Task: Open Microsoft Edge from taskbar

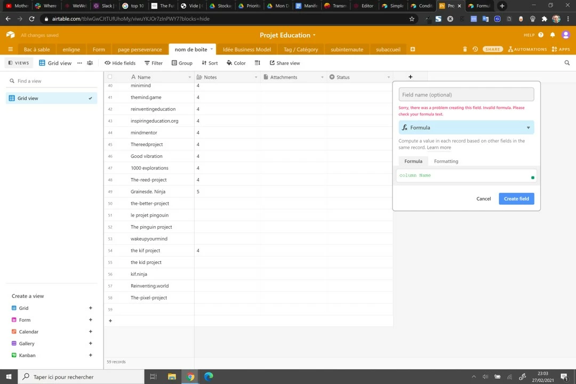Action: pos(209,377)
